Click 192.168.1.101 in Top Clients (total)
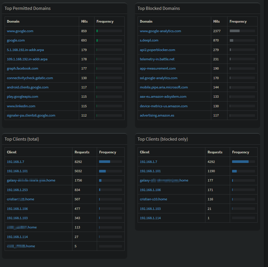This screenshot has height=267, width=268. pyautogui.click(x=17, y=171)
